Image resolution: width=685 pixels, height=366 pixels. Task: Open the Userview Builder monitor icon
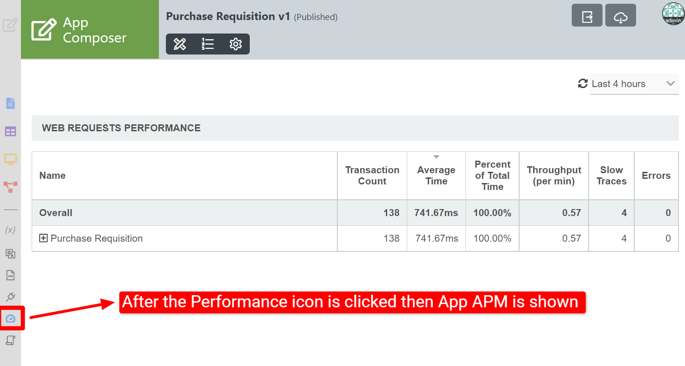coord(10,159)
